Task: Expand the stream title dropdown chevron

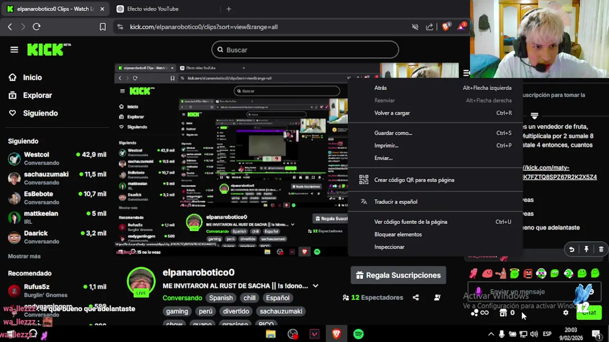Action: pyautogui.click(x=315, y=286)
